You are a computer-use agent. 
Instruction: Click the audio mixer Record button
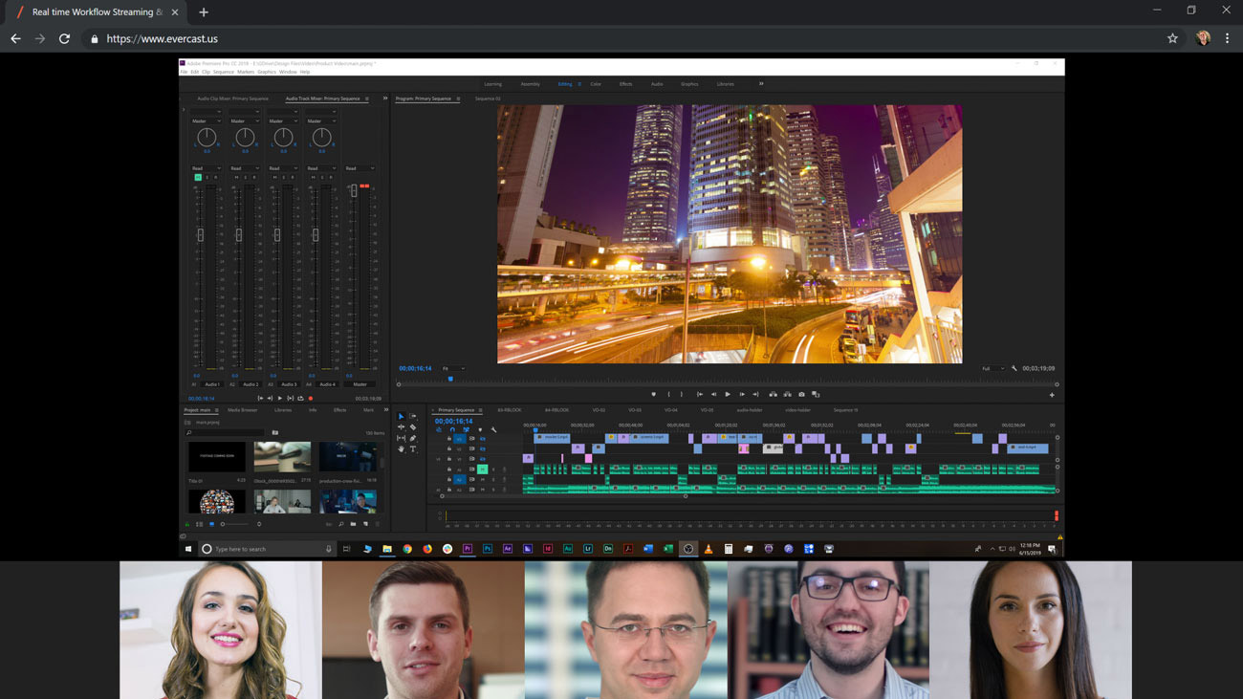click(311, 398)
